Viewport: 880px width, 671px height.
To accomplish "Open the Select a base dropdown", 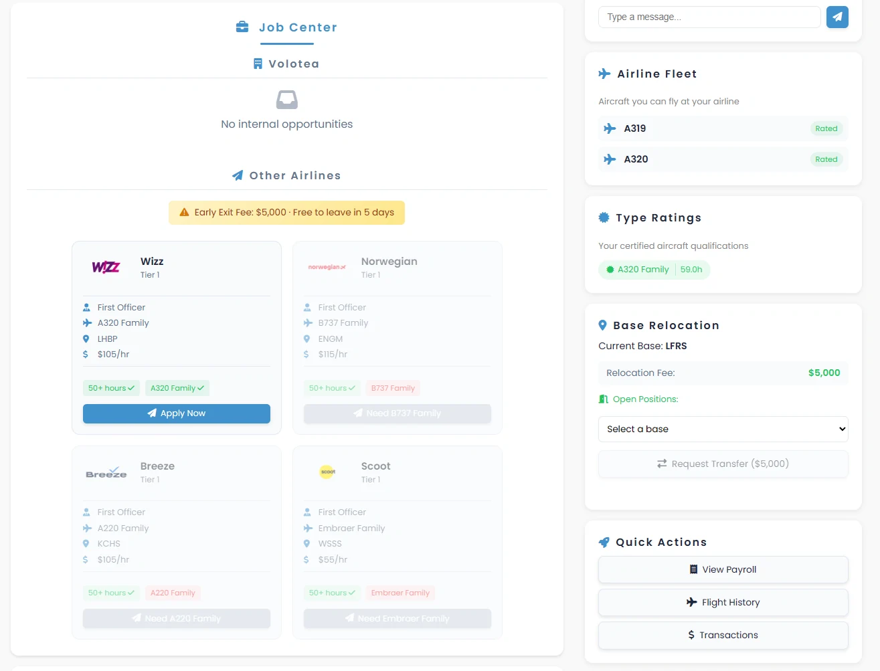I will point(723,429).
